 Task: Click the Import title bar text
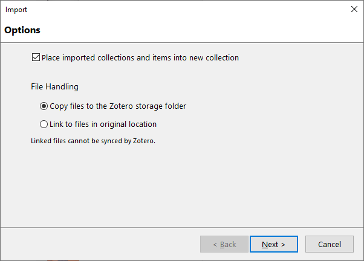point(16,10)
